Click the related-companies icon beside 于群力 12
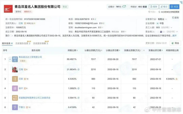The width and height of the screenshot is (183, 114). pyautogui.click(x=27, y=107)
